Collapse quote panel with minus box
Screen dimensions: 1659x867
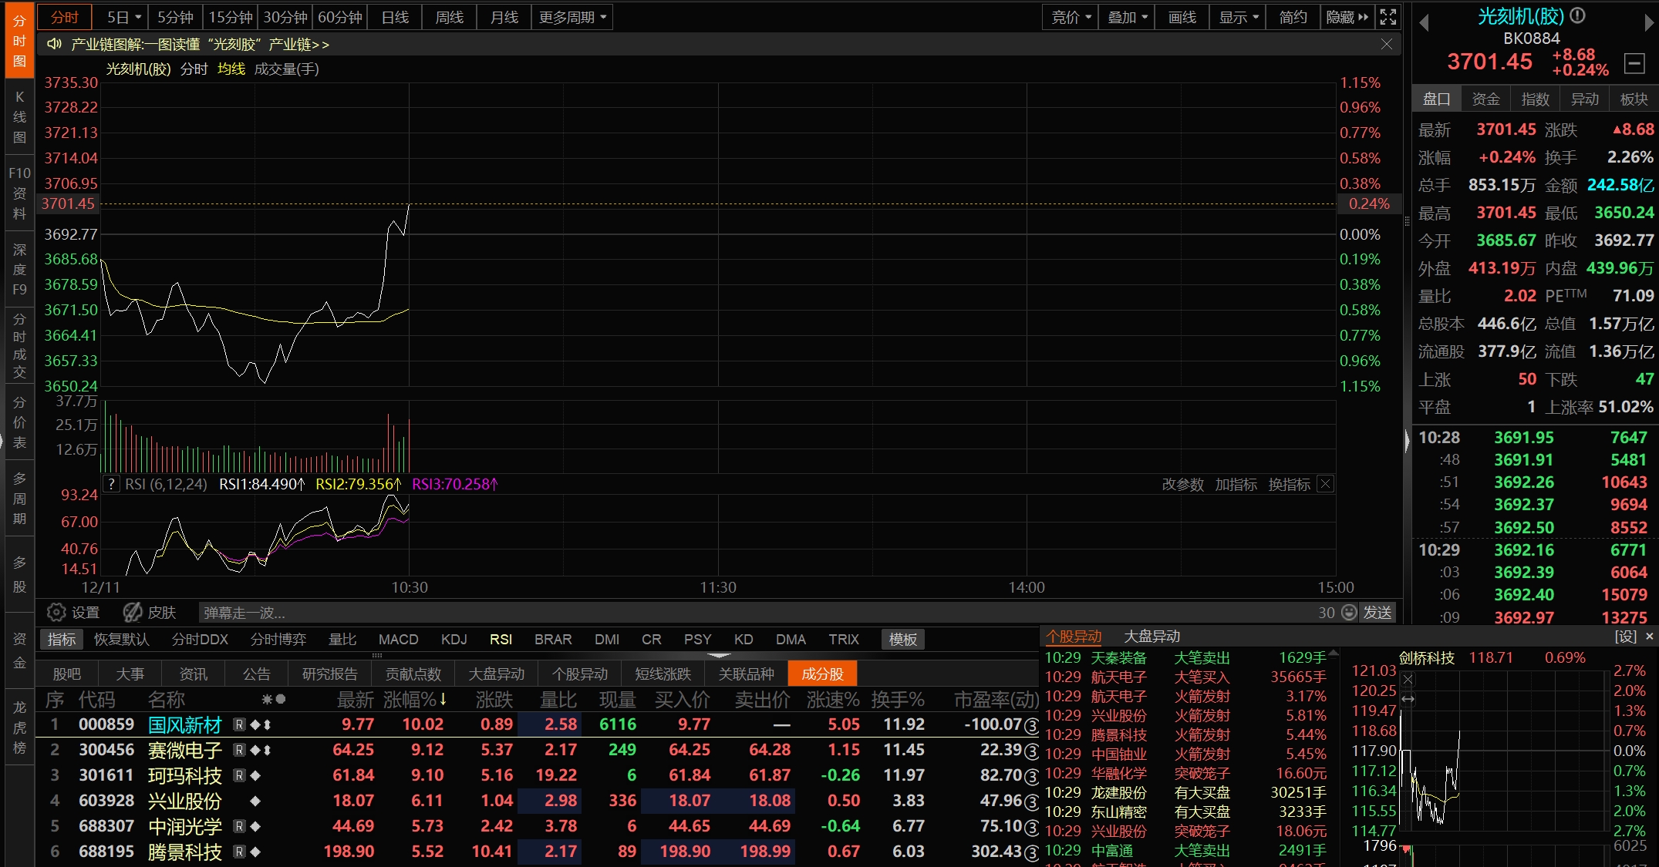(x=1634, y=63)
